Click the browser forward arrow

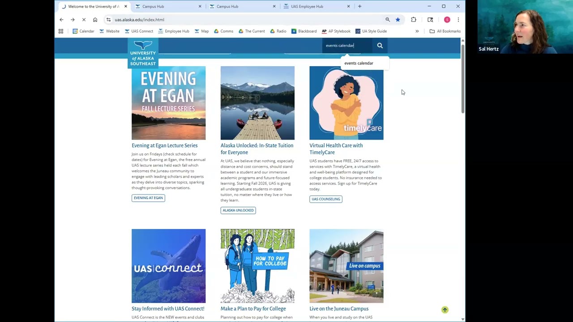(73, 20)
